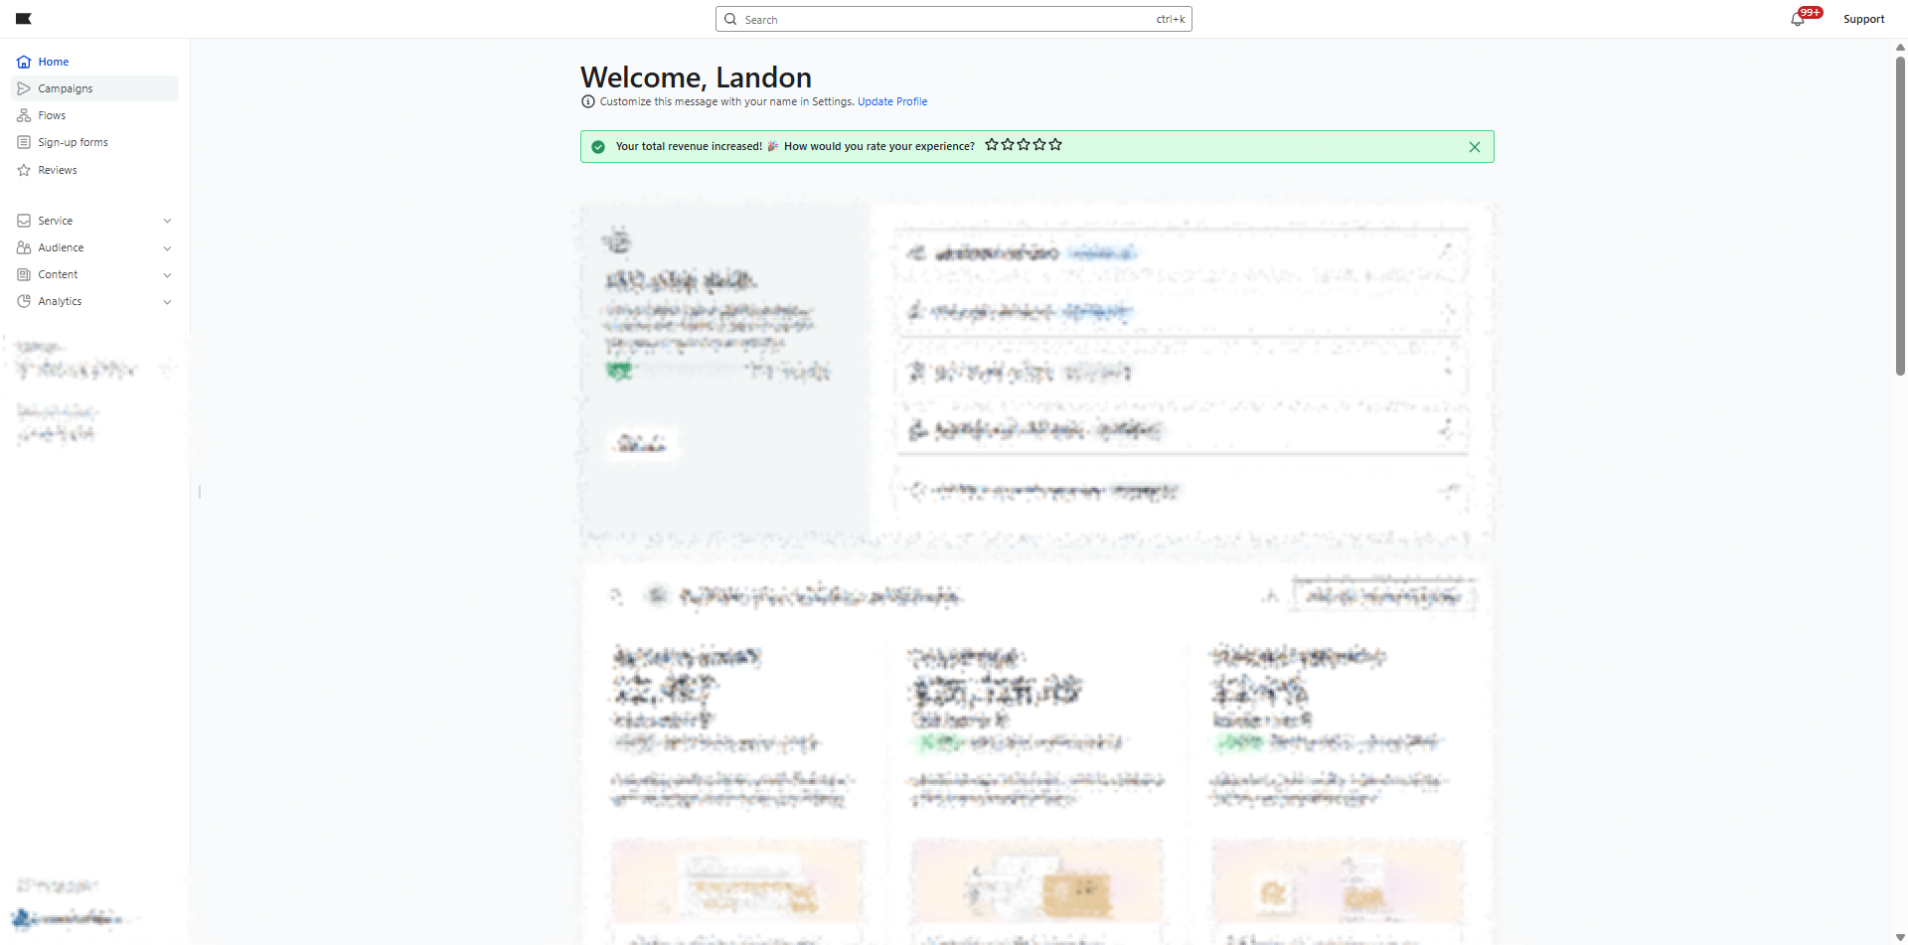Click the info icon below the welcome heading

point(588,101)
